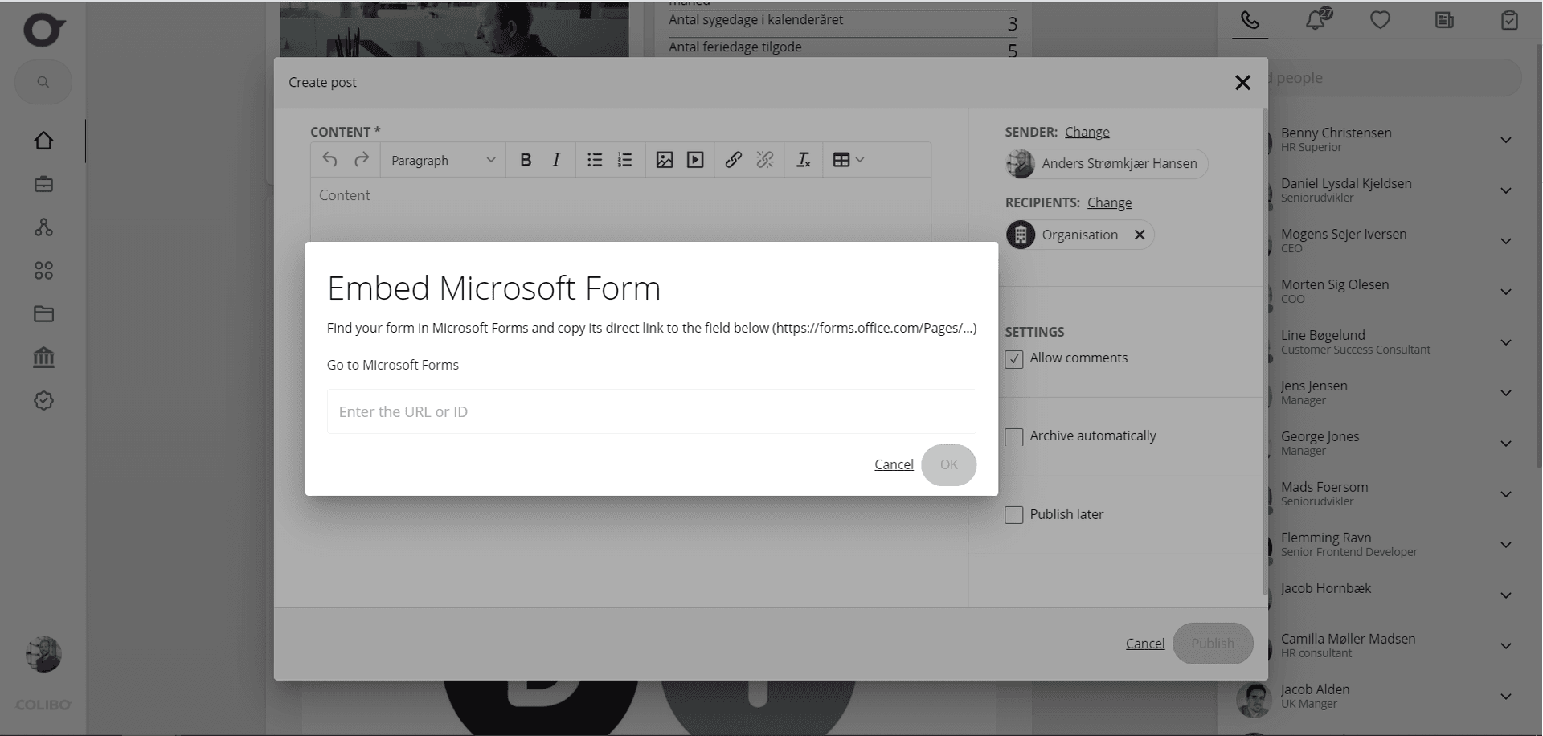The width and height of the screenshot is (1543, 736).
Task: Open notifications bell icon
Action: tap(1316, 20)
